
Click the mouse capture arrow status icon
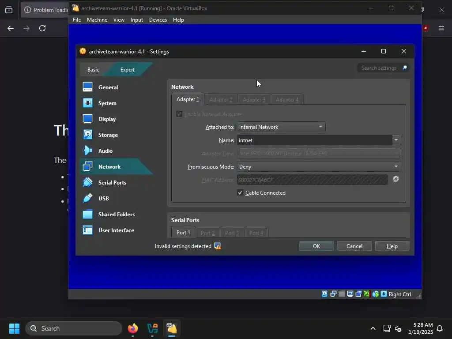coord(384,294)
